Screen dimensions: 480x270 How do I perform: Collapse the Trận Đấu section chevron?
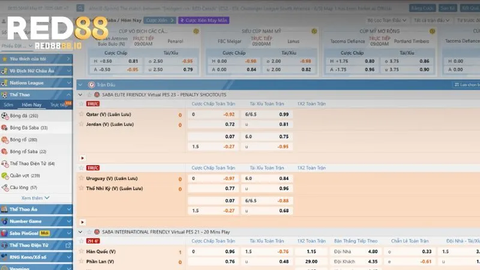[80, 85]
